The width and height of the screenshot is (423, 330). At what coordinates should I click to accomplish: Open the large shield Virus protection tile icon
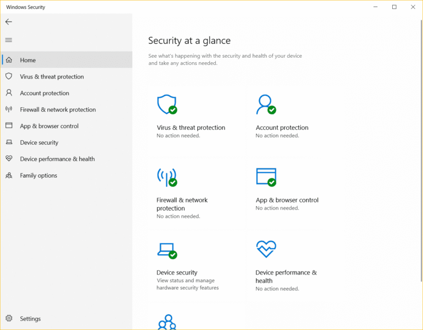tap(167, 105)
